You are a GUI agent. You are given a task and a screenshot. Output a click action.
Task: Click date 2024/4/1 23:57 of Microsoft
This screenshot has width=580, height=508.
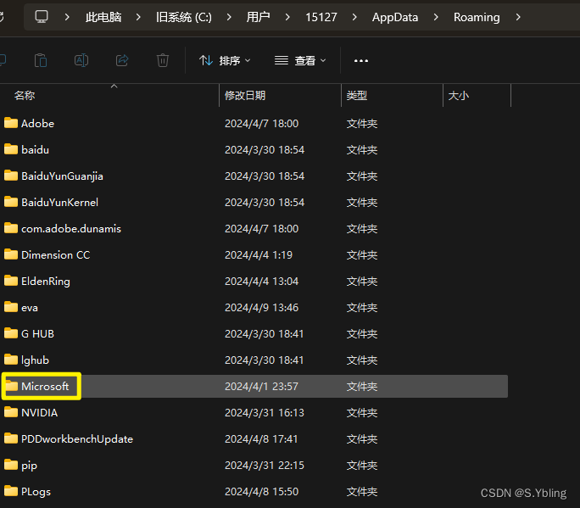pyautogui.click(x=261, y=386)
